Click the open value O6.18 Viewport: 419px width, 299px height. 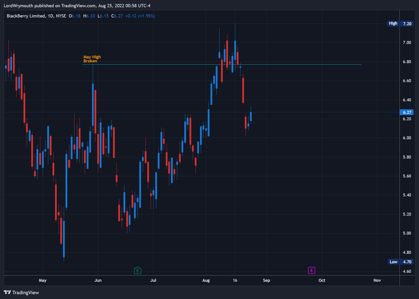(x=74, y=16)
